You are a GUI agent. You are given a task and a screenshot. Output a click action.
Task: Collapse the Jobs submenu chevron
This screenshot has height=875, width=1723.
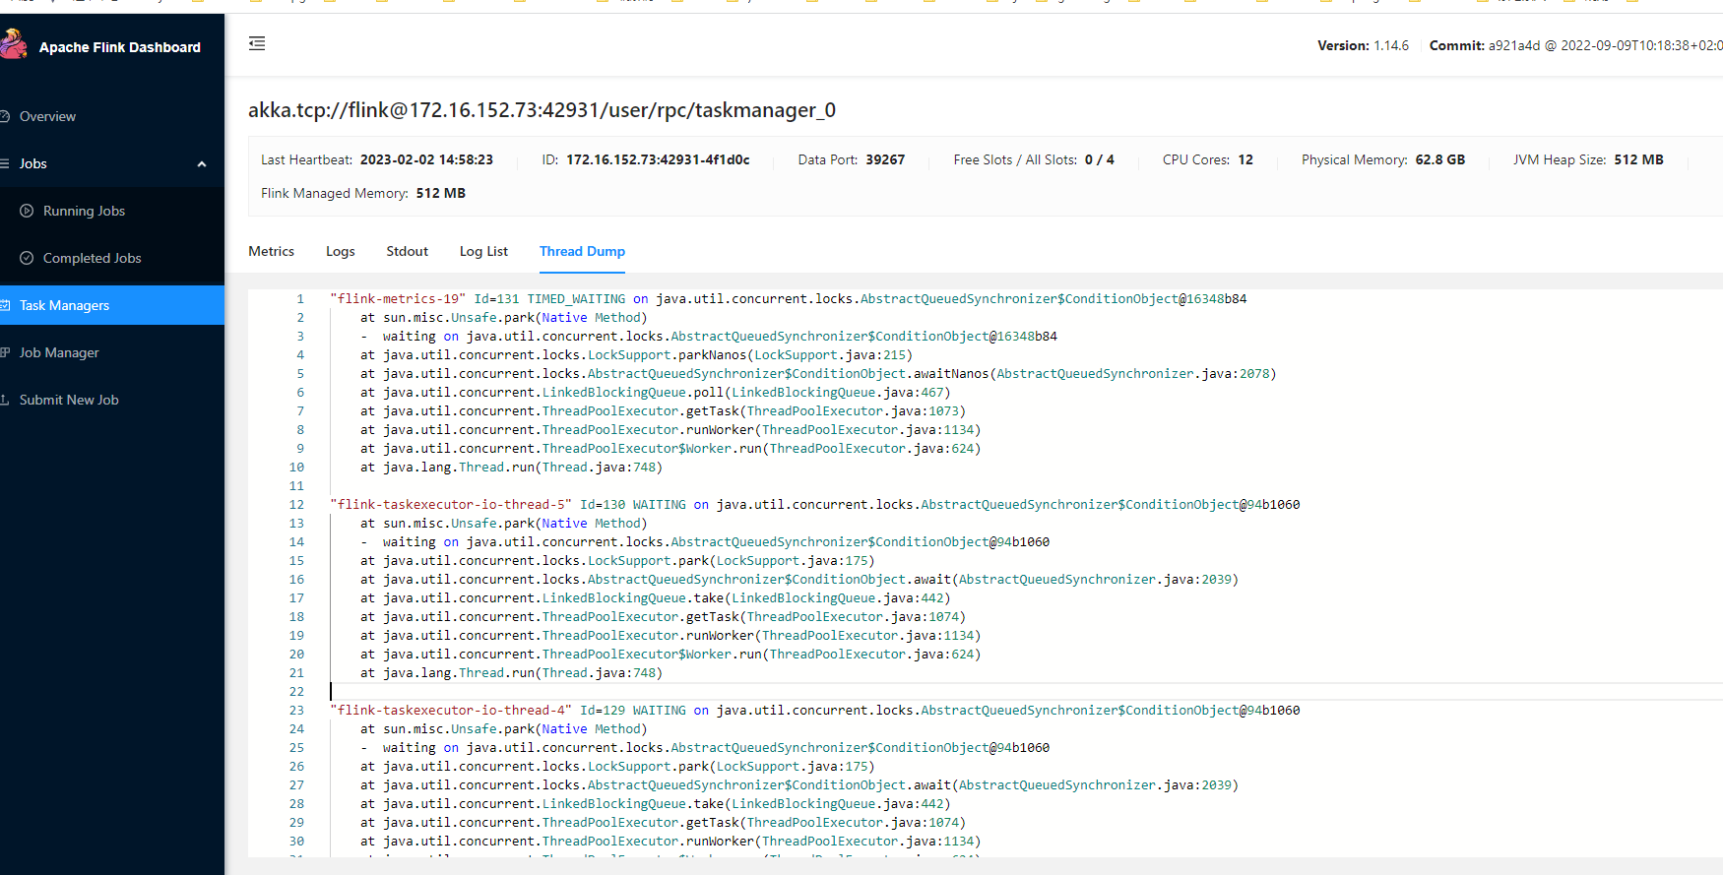[202, 164]
